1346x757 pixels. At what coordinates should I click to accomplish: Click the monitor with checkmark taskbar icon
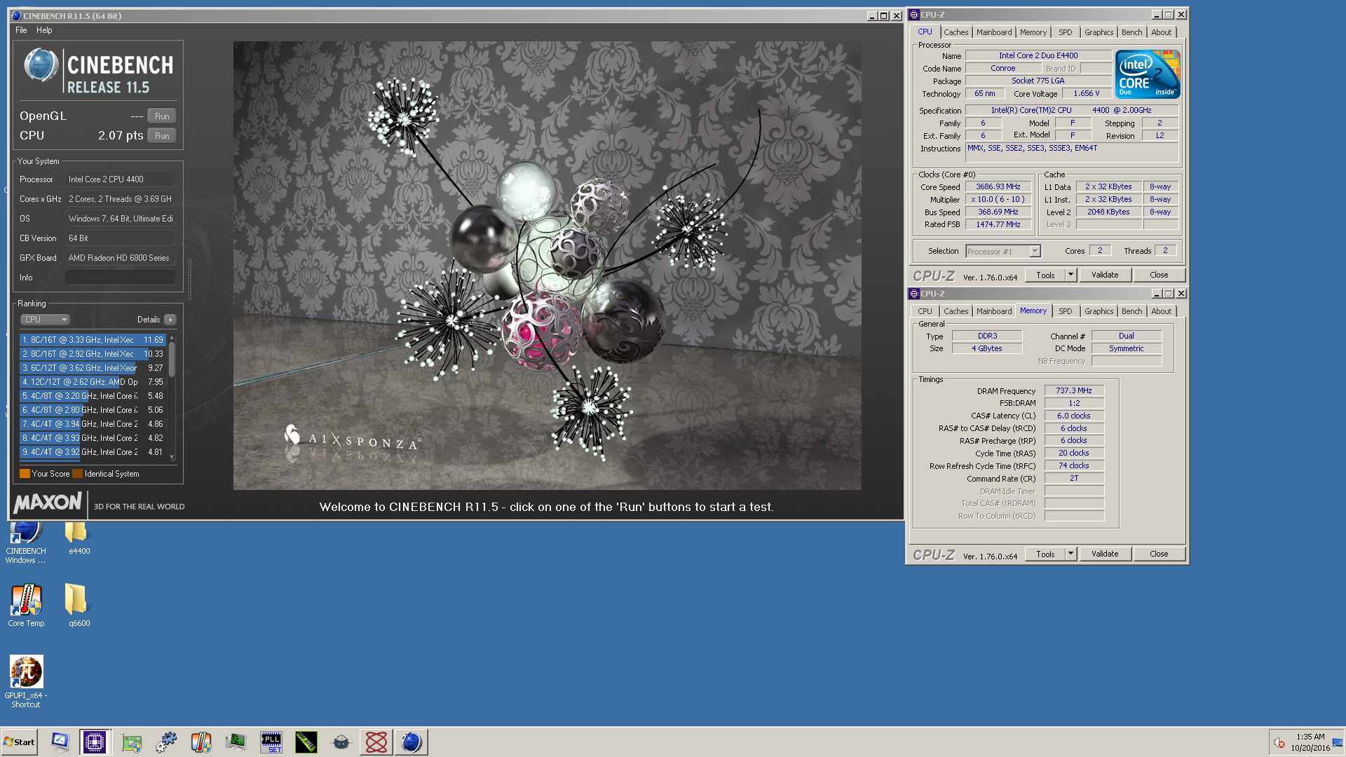[60, 742]
